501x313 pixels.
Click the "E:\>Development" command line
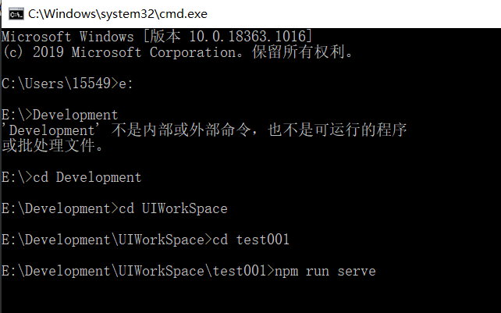(60, 115)
